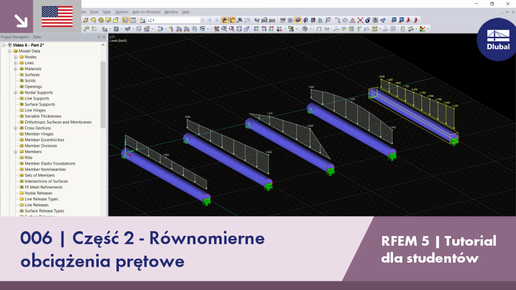Go to next load case arrow
Image resolution: width=516 pixels, height=290 pixels.
click(217, 20)
